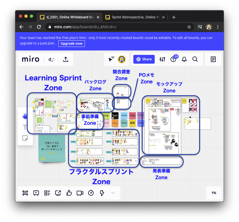Open Presentation mode
Image resolution: width=239 pixels, height=222 pixels.
coord(36,193)
